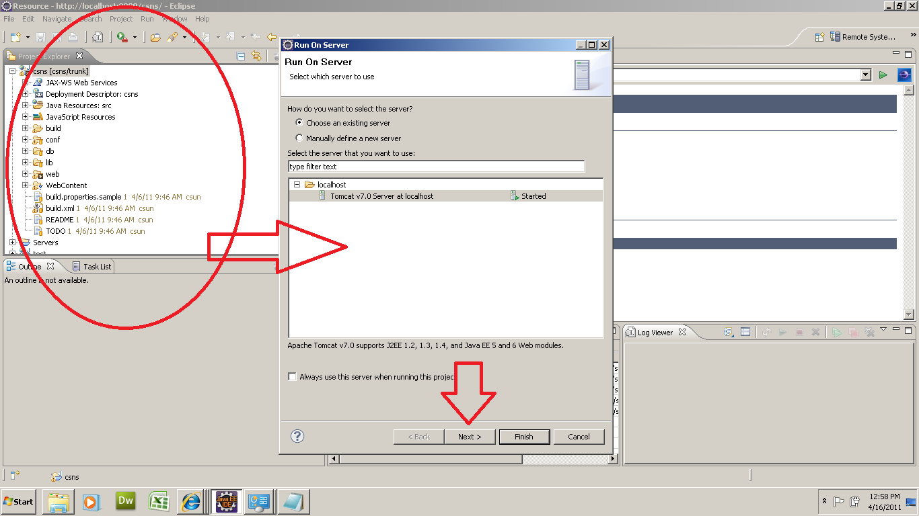Collapse the csns project tree node
Image resolution: width=919 pixels, height=516 pixels.
(13, 71)
